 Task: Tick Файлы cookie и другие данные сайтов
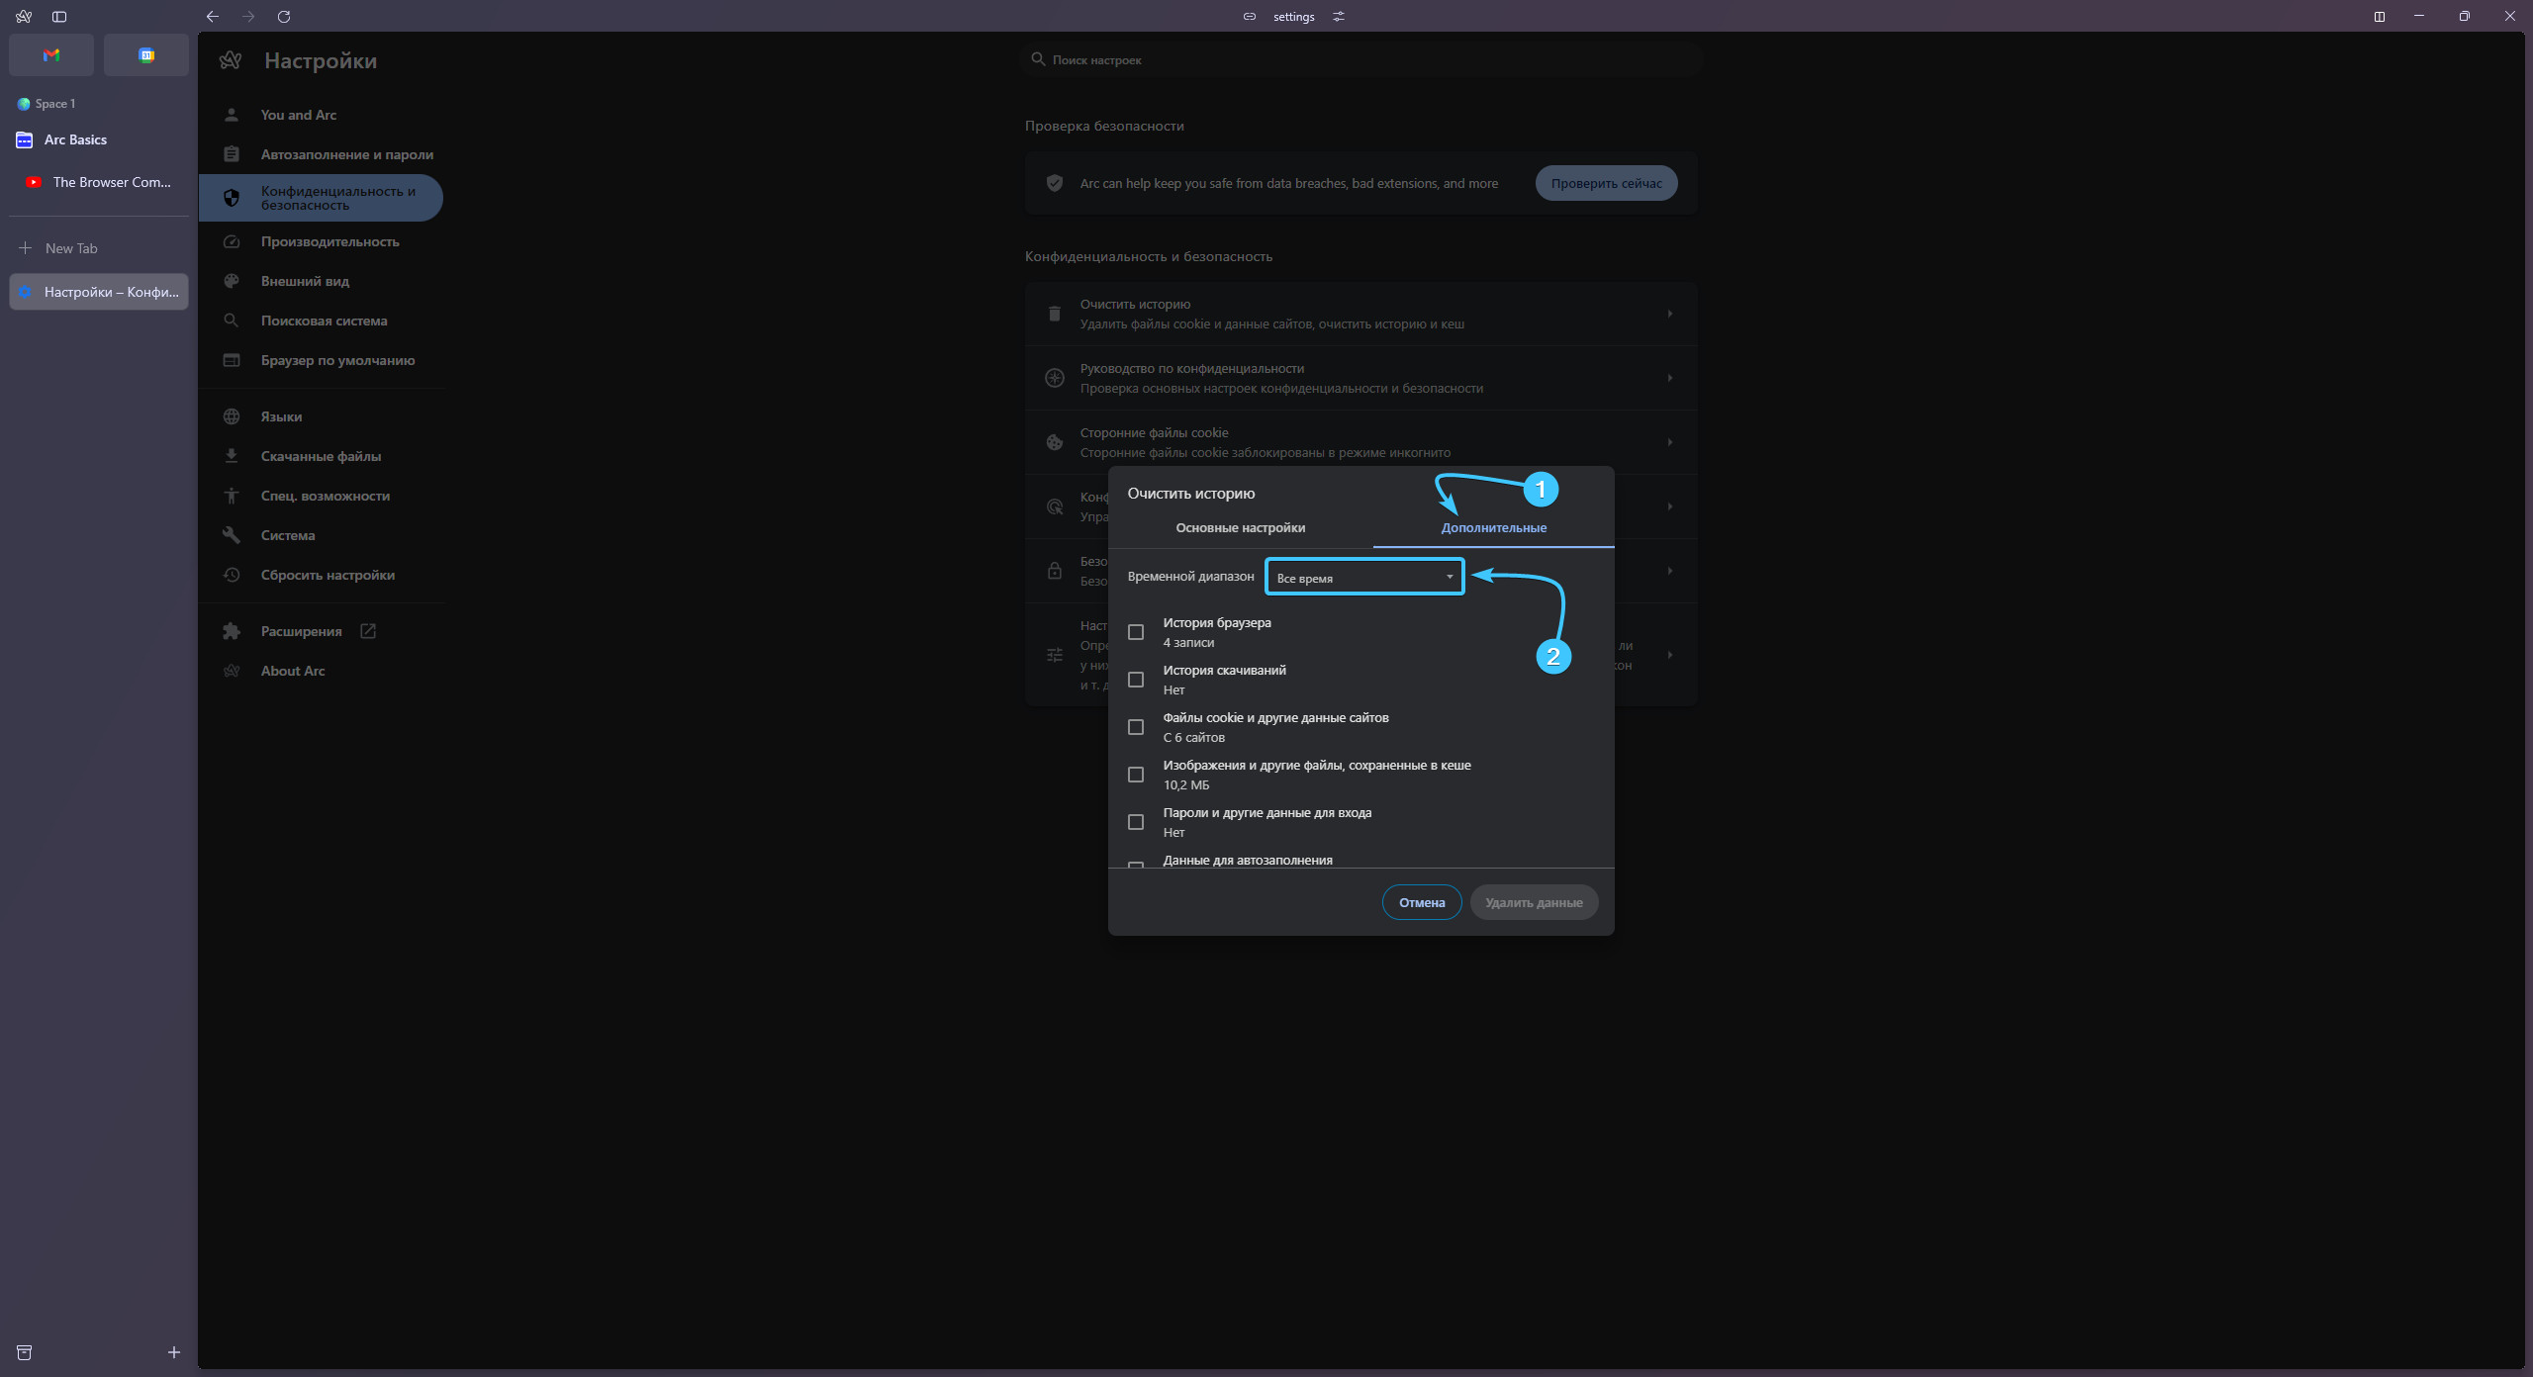pyautogui.click(x=1136, y=727)
